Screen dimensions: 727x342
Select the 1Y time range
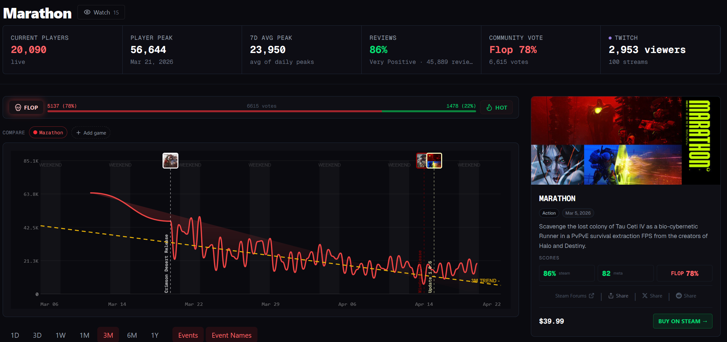point(155,335)
